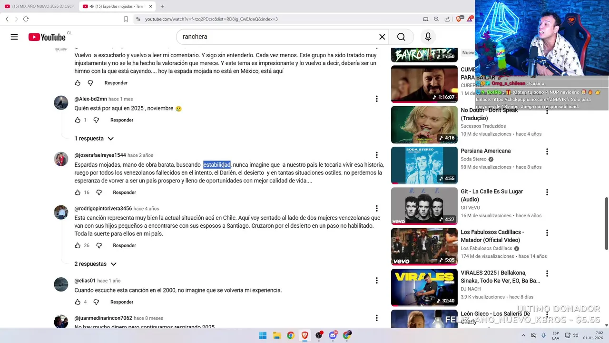
Task: Like the 'Vuelvo a escucharlo' comment
Action: 78,83
